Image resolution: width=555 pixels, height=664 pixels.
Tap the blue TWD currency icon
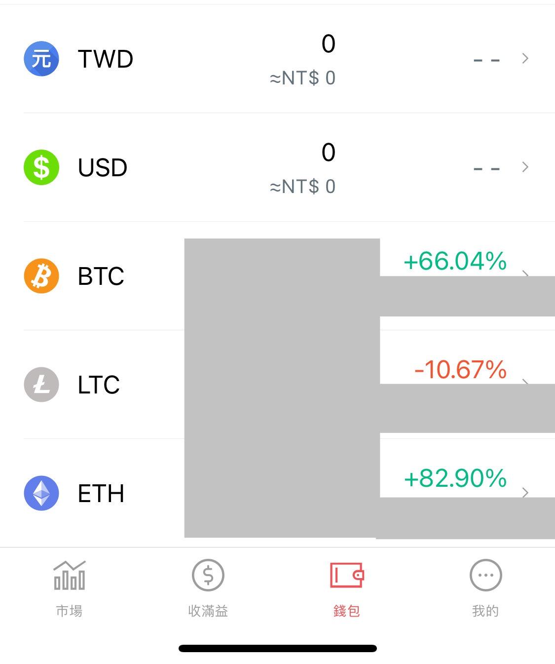(41, 59)
